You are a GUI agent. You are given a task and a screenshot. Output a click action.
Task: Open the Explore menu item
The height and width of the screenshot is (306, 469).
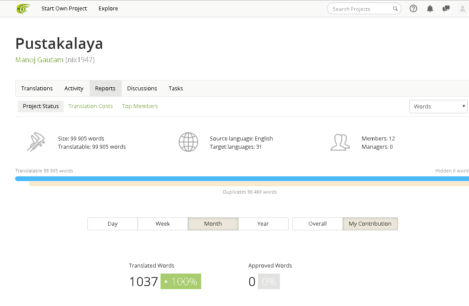tap(108, 8)
